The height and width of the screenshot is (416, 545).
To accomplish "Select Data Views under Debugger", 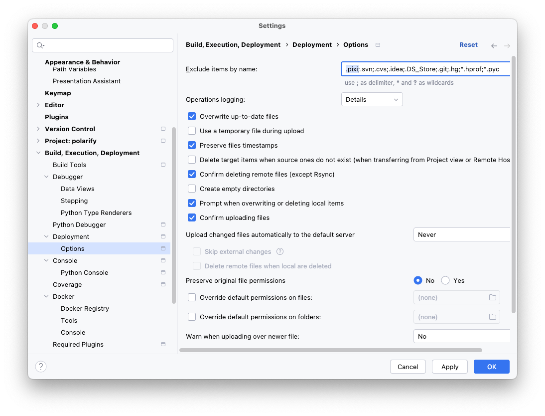I will [78, 189].
